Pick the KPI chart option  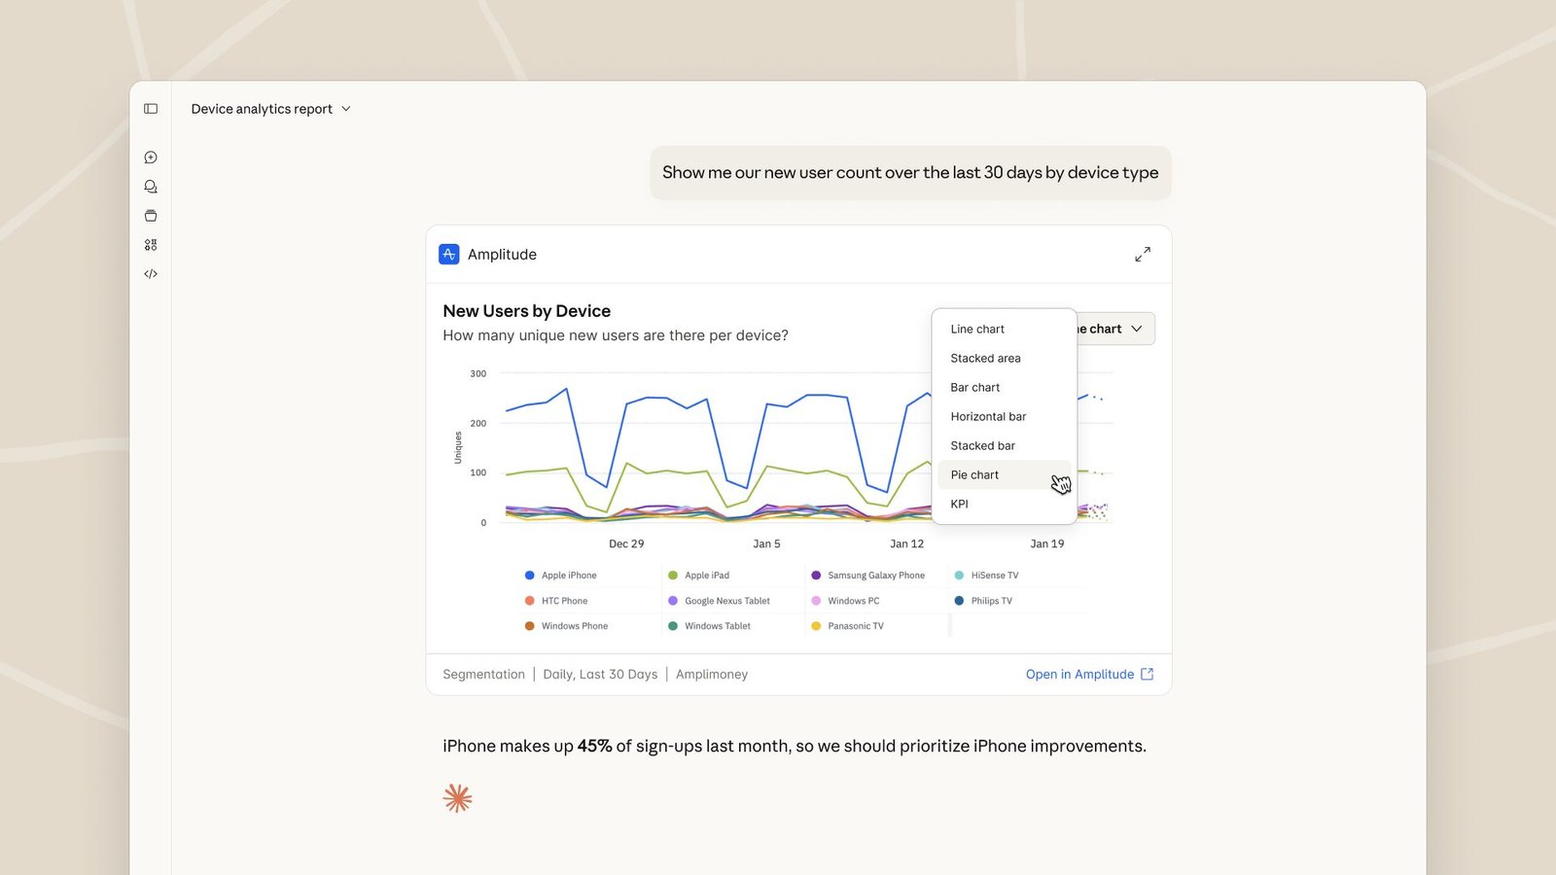[x=959, y=504]
